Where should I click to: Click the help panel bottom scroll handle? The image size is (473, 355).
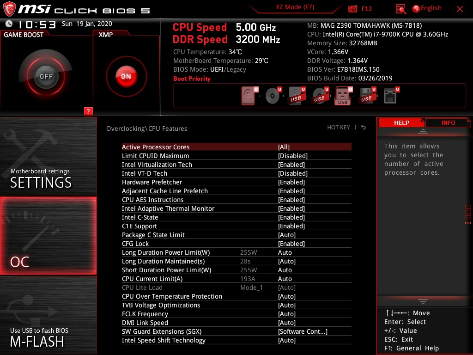[x=423, y=301]
